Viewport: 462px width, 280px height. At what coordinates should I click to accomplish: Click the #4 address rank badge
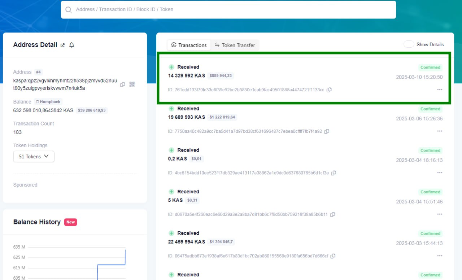(x=39, y=72)
